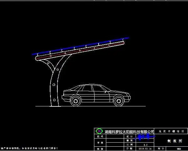The image size is (188, 151).
Task: Click the 图号 label cell
Action: click(x=160, y=149)
